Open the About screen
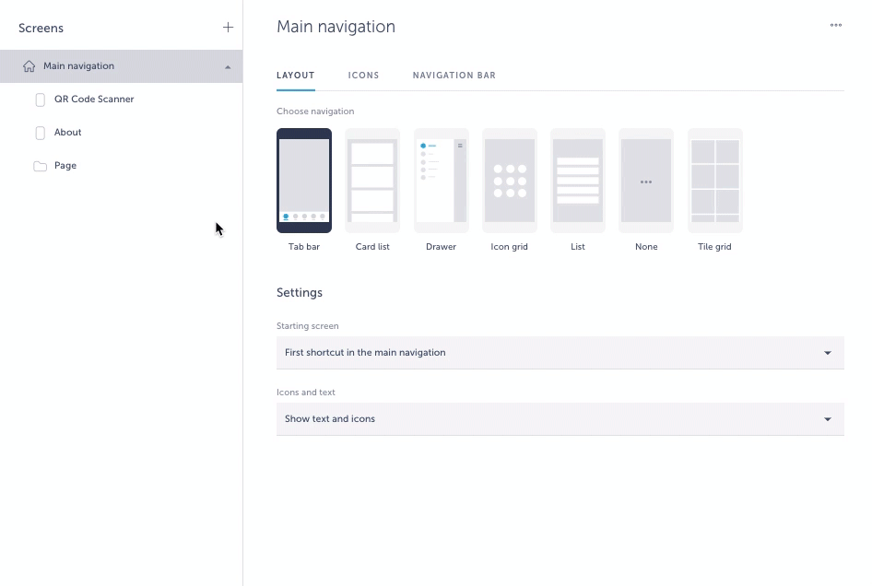The width and height of the screenshot is (872, 586). click(x=122, y=133)
